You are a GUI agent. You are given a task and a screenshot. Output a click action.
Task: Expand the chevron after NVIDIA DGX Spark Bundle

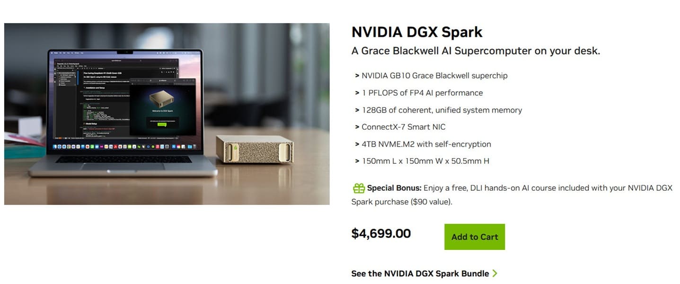click(x=495, y=273)
